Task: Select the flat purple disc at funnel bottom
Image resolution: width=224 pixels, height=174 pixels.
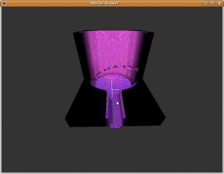Action: pos(113,83)
